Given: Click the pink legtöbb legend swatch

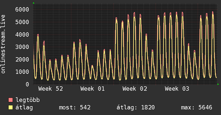Looking at the screenshot, I should pyautogui.click(x=10, y=100).
